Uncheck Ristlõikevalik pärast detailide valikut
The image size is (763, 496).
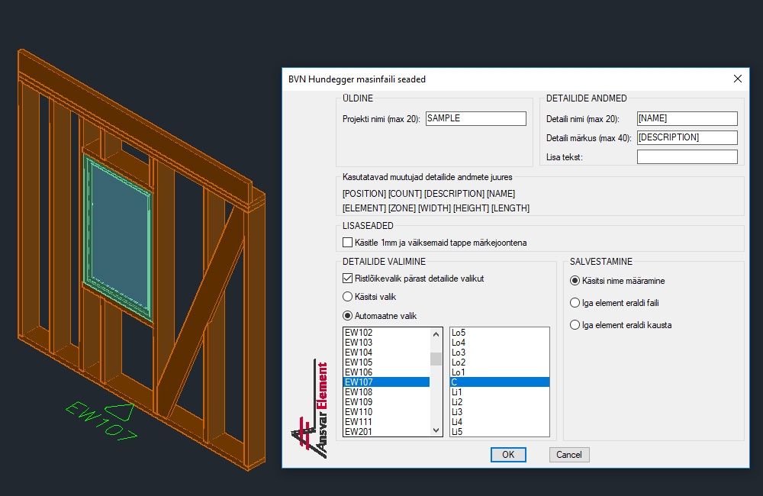pos(347,279)
